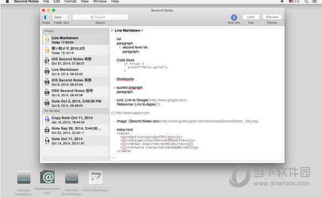Click the 'Reference [Link to Apple]' line

138,104
